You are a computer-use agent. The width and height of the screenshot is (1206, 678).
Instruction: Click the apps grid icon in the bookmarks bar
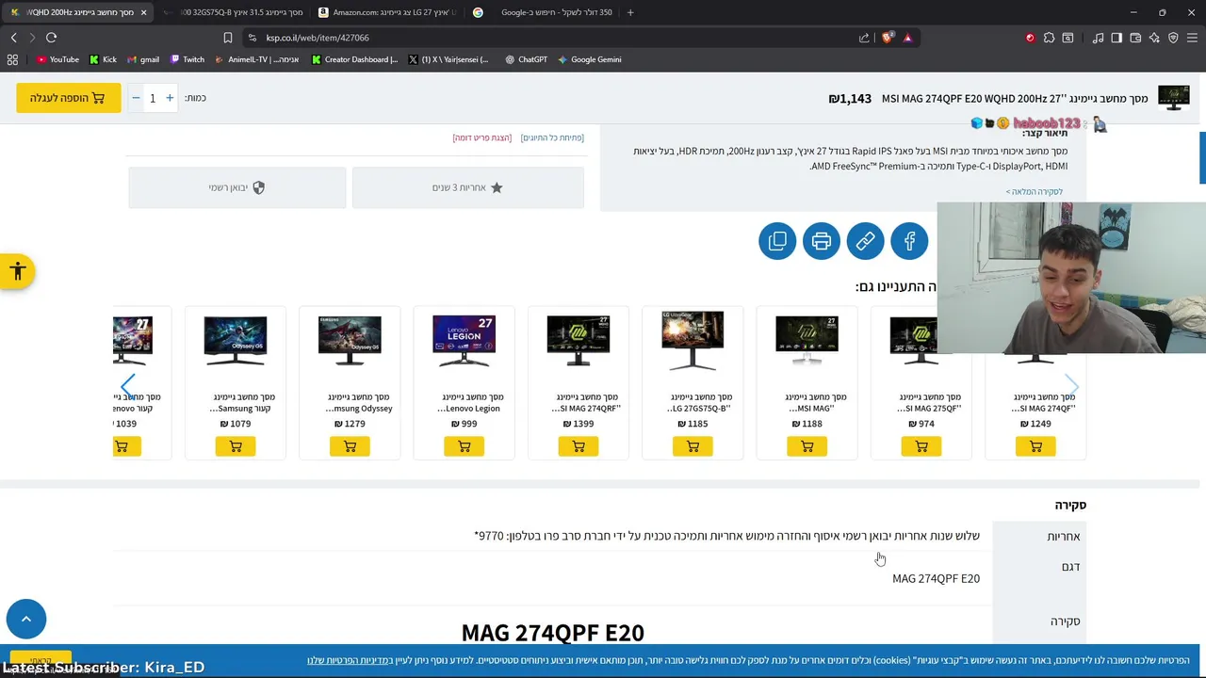click(12, 59)
